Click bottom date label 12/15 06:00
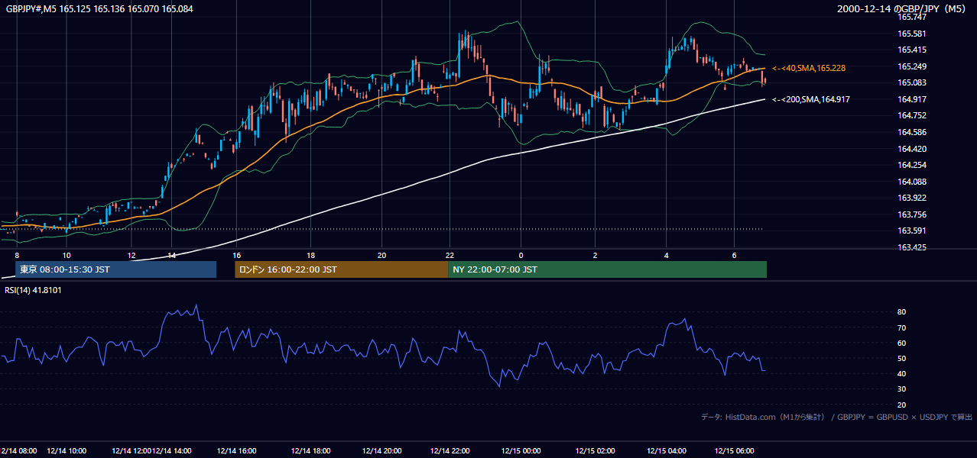 click(734, 450)
